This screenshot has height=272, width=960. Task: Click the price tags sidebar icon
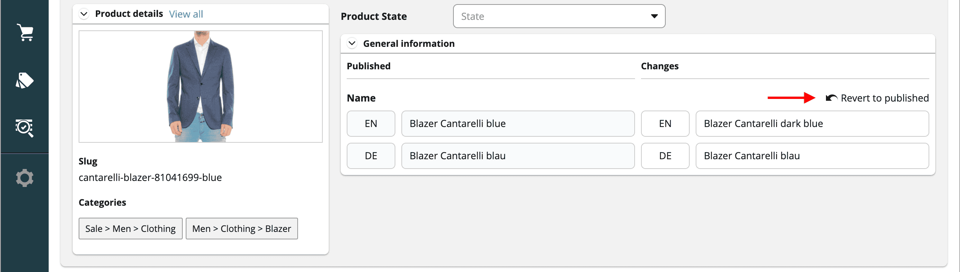(25, 80)
